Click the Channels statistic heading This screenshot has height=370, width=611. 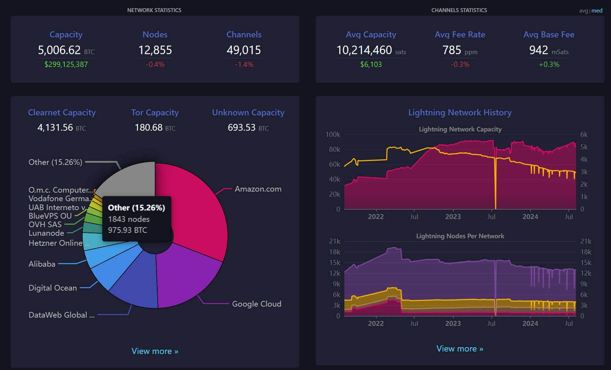[x=244, y=35]
